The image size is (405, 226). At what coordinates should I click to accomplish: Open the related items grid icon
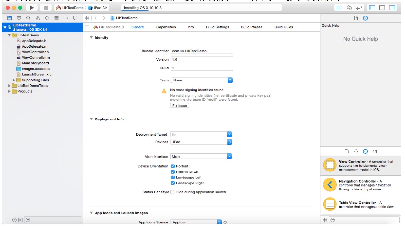[x=87, y=18]
